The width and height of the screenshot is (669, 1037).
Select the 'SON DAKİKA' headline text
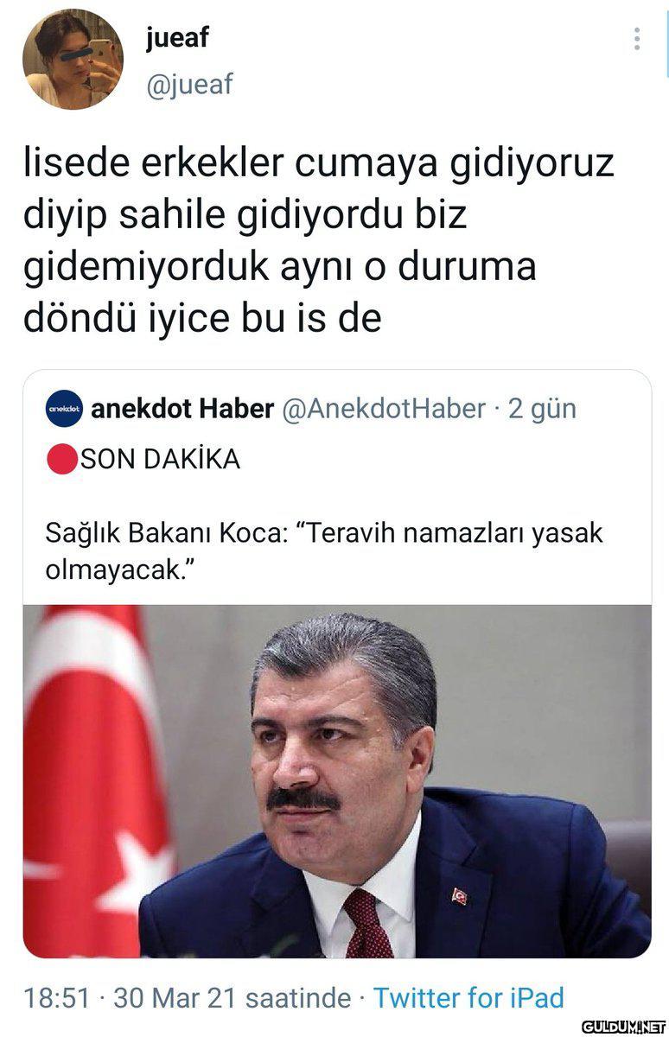(160, 460)
